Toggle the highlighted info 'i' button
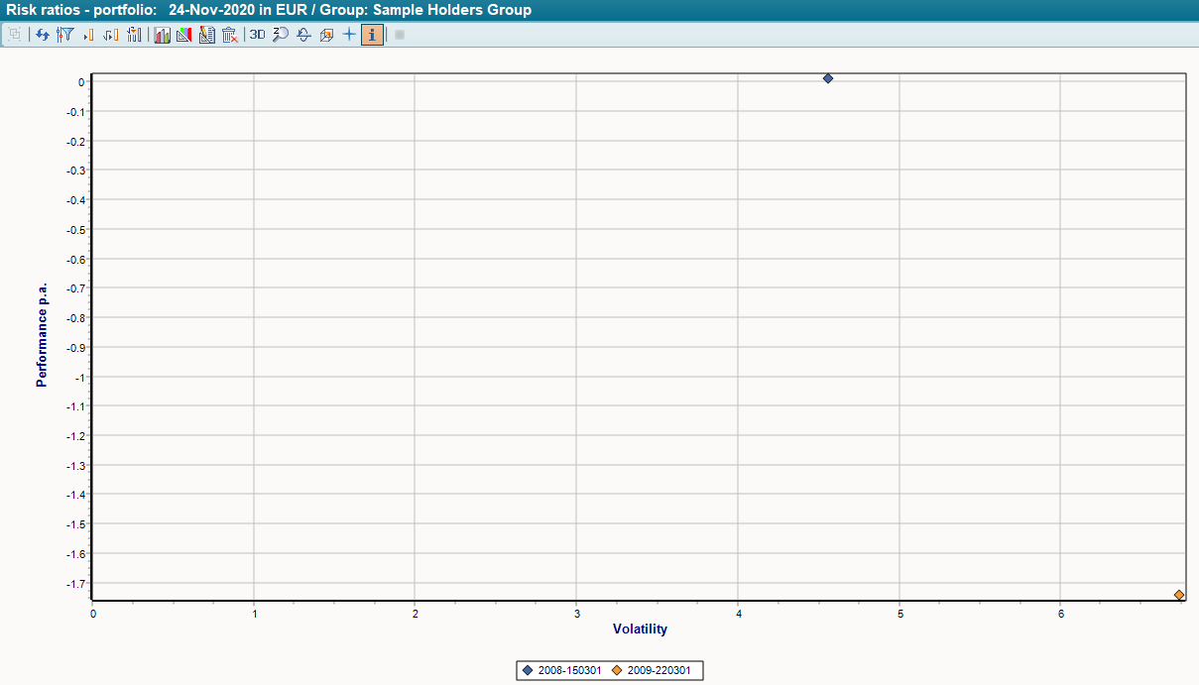 [372, 35]
